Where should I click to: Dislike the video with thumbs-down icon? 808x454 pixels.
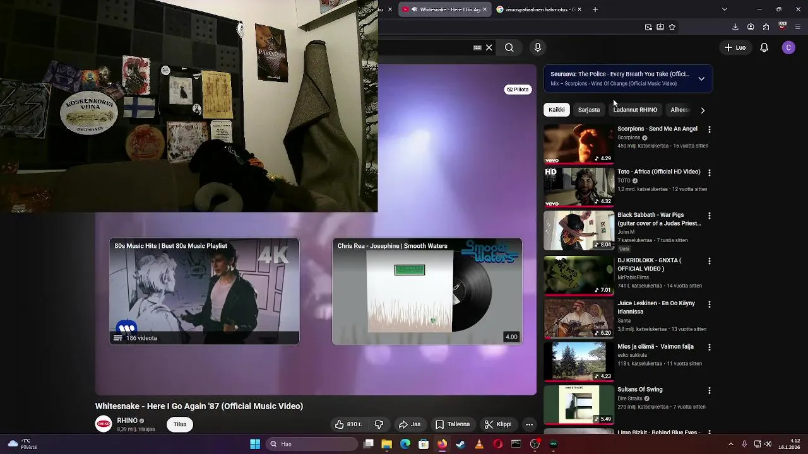(x=379, y=424)
